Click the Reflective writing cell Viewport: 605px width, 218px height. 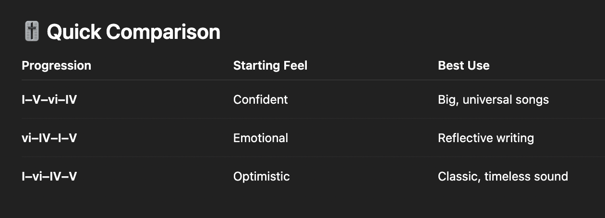pyautogui.click(x=485, y=138)
